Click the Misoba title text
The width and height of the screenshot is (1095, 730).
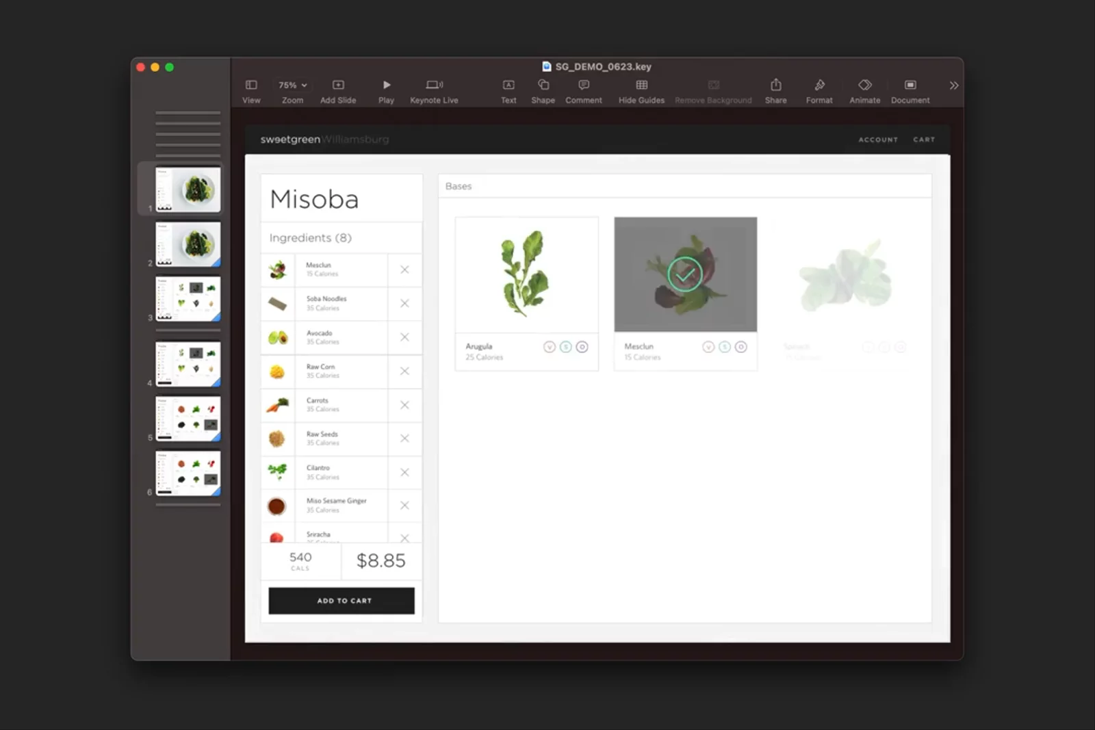pos(314,199)
